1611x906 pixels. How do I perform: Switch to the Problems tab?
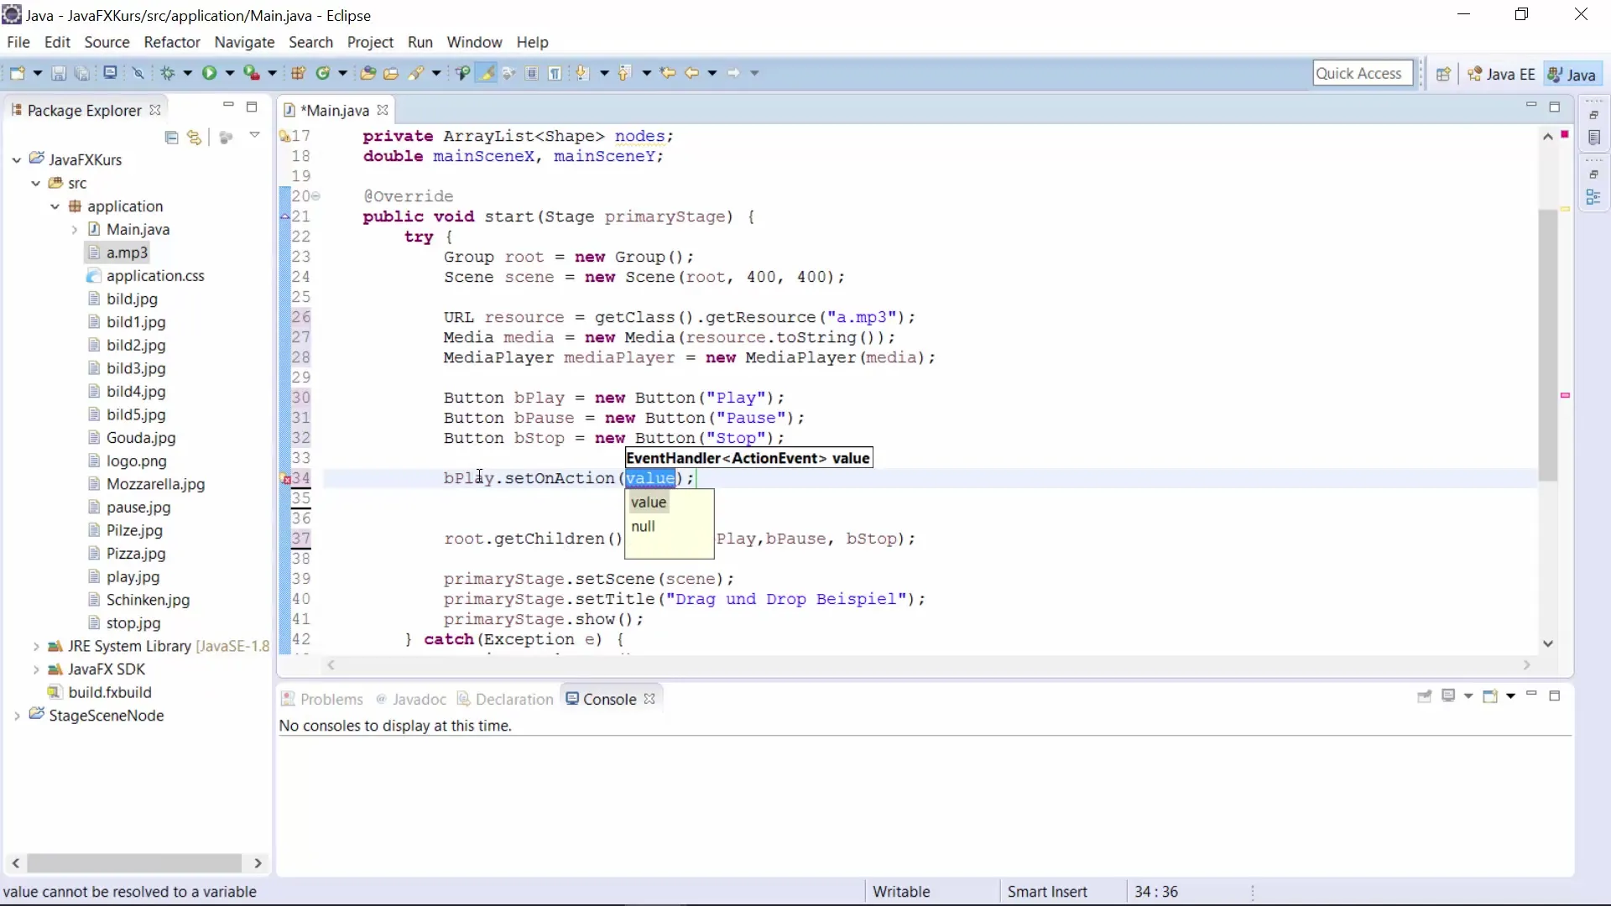(x=322, y=699)
